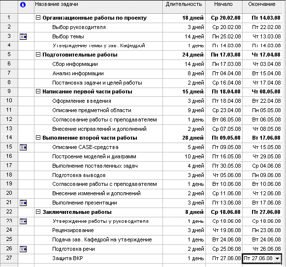Select row header number 1
The height and width of the screenshot is (267, 286).
coord(9,18)
